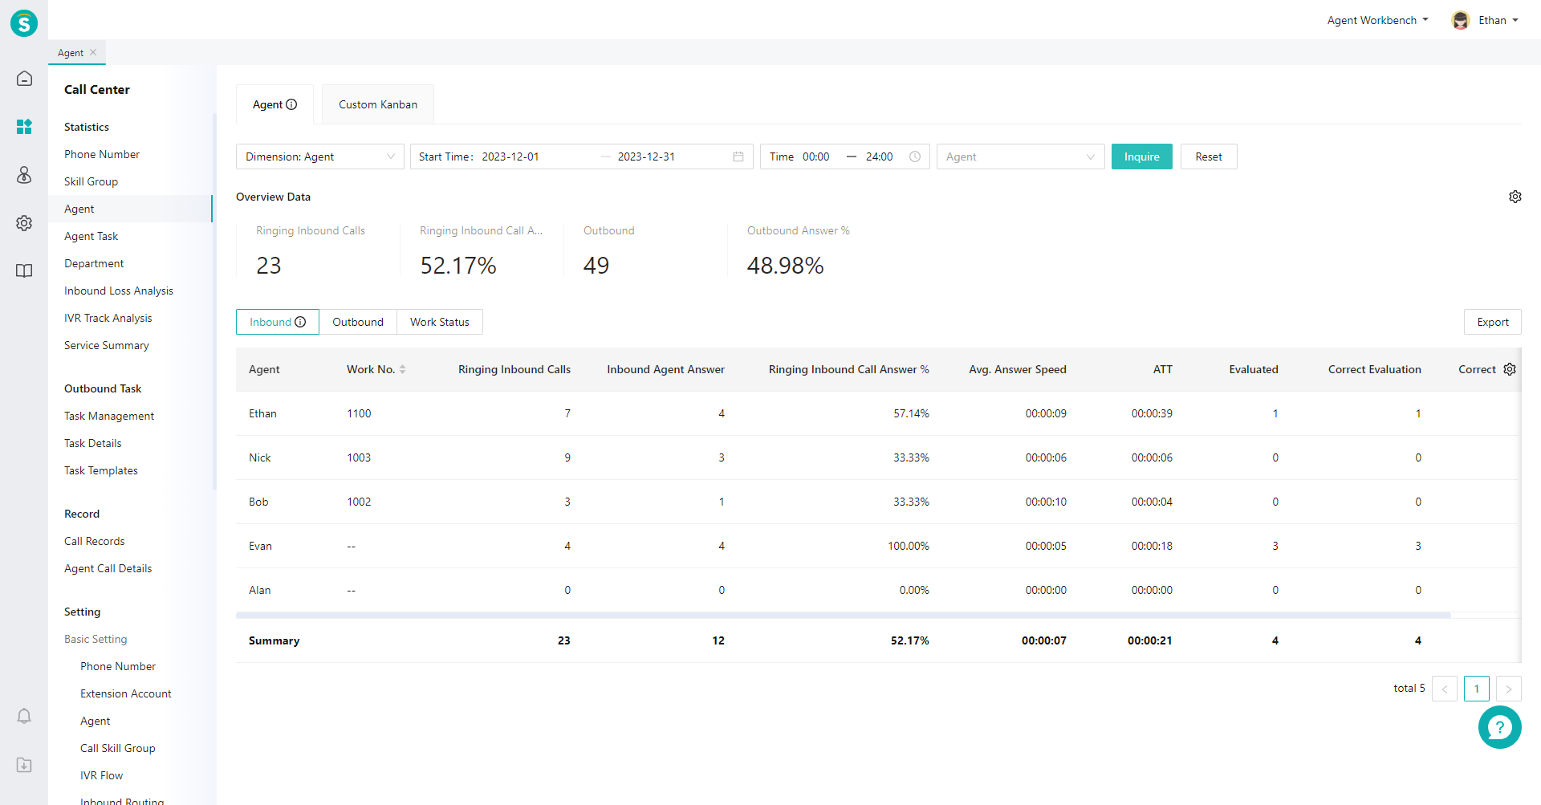Select page 1 in pagination
Viewport: 1541px width, 805px height.
pyautogui.click(x=1477, y=689)
